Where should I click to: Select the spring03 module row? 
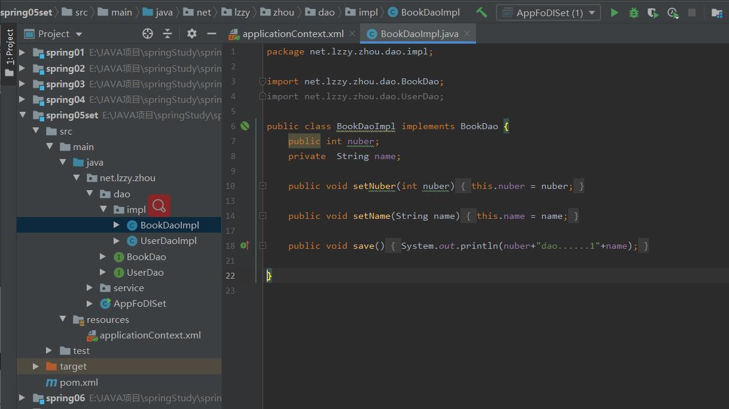119,84
